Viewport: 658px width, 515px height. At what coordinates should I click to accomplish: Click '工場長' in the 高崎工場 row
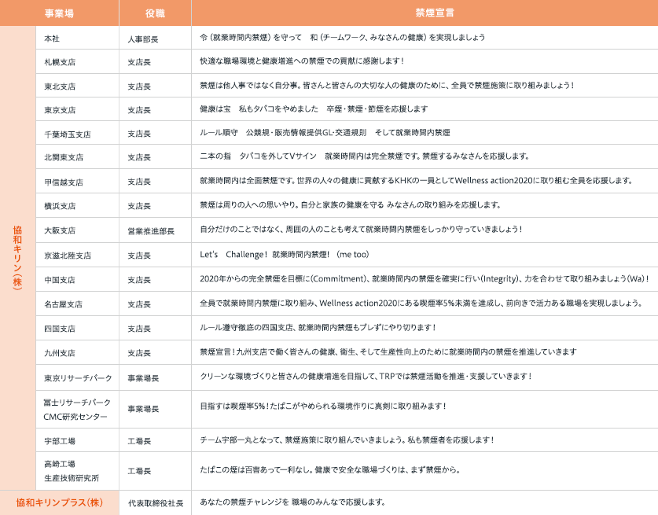pyautogui.click(x=139, y=471)
